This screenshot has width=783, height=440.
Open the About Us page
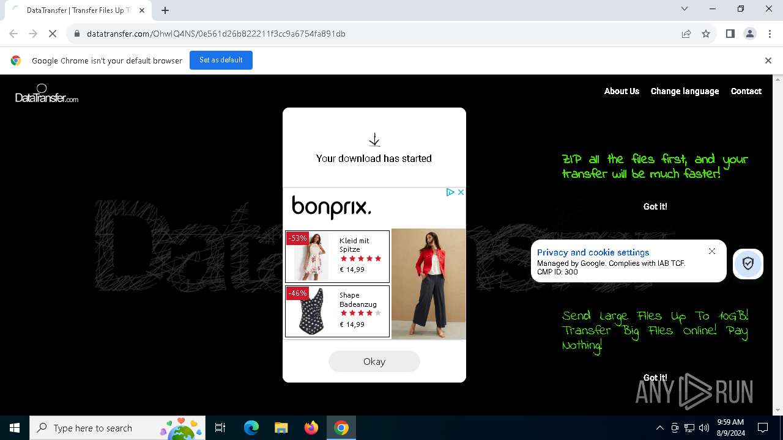(622, 91)
